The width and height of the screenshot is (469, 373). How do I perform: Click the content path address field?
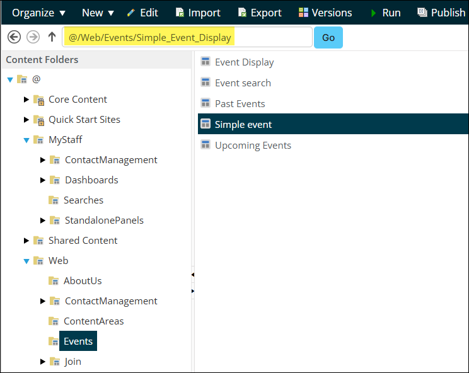(x=187, y=38)
